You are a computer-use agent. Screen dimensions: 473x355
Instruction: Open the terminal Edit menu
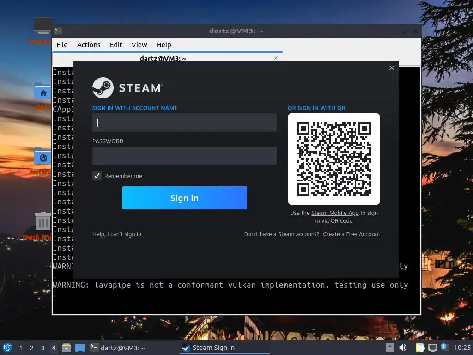tap(116, 45)
